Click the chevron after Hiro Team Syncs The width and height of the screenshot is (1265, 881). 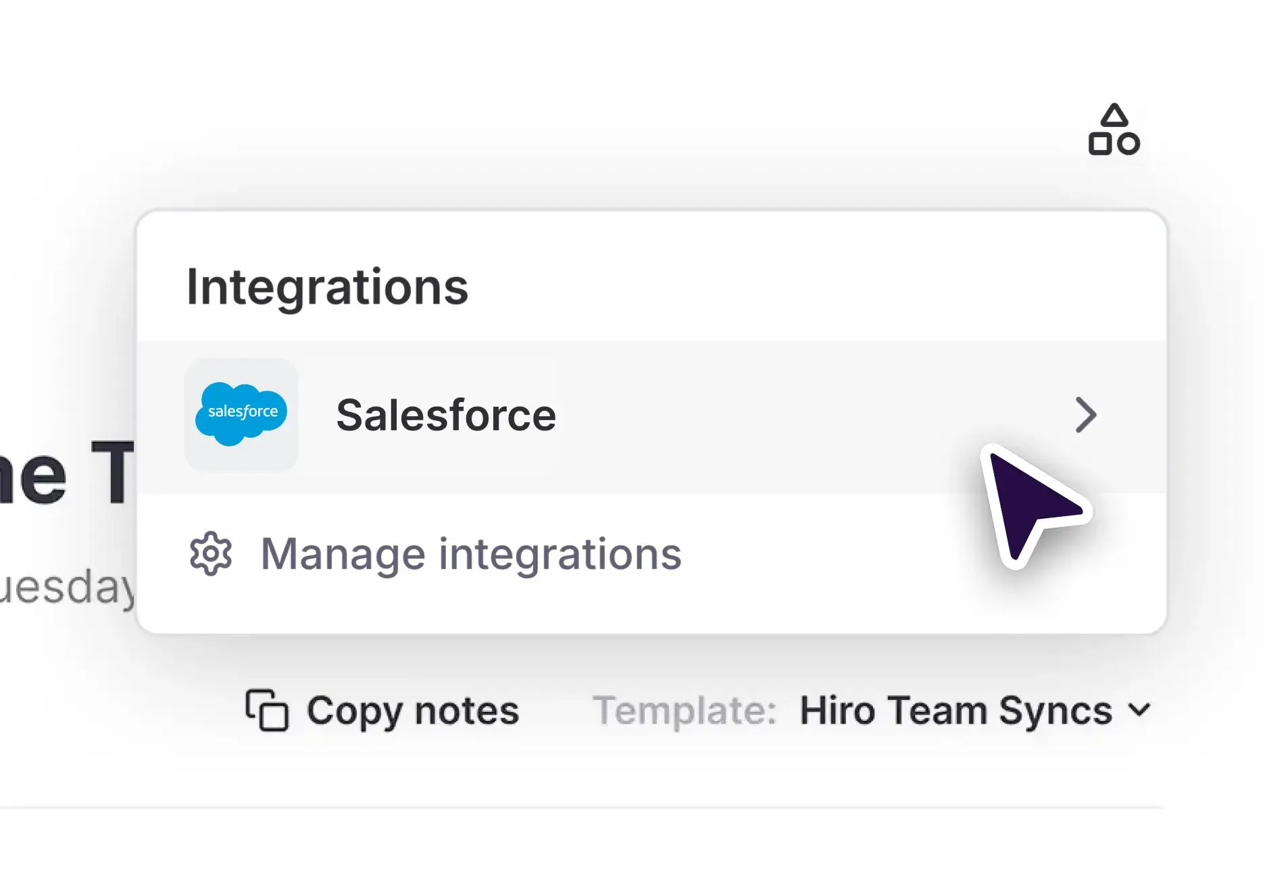[x=1139, y=710]
